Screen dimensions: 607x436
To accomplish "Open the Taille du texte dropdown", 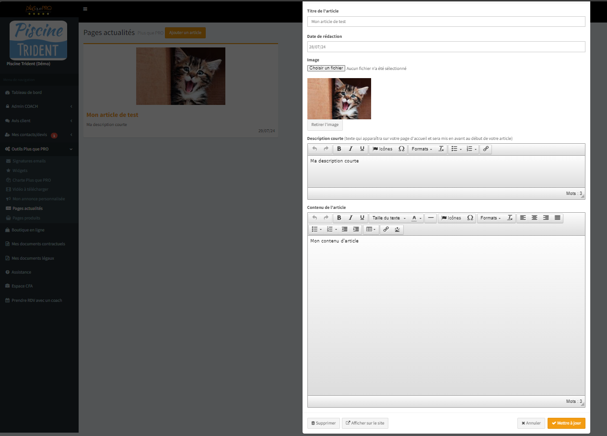I will coord(389,218).
